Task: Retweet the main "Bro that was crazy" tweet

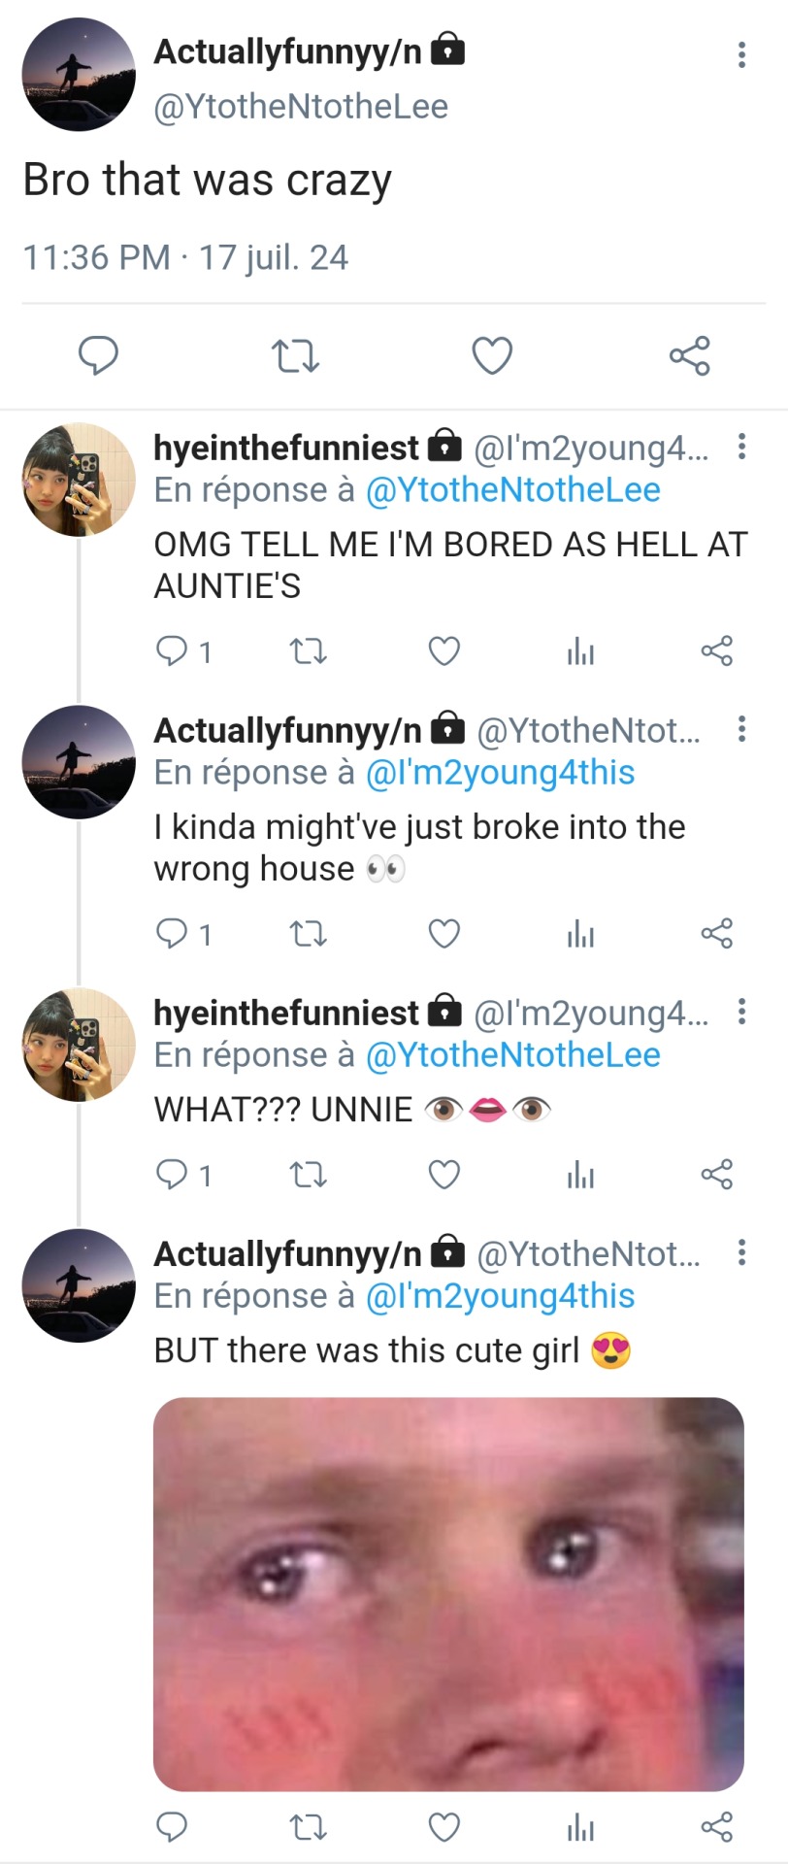Action: point(295,355)
